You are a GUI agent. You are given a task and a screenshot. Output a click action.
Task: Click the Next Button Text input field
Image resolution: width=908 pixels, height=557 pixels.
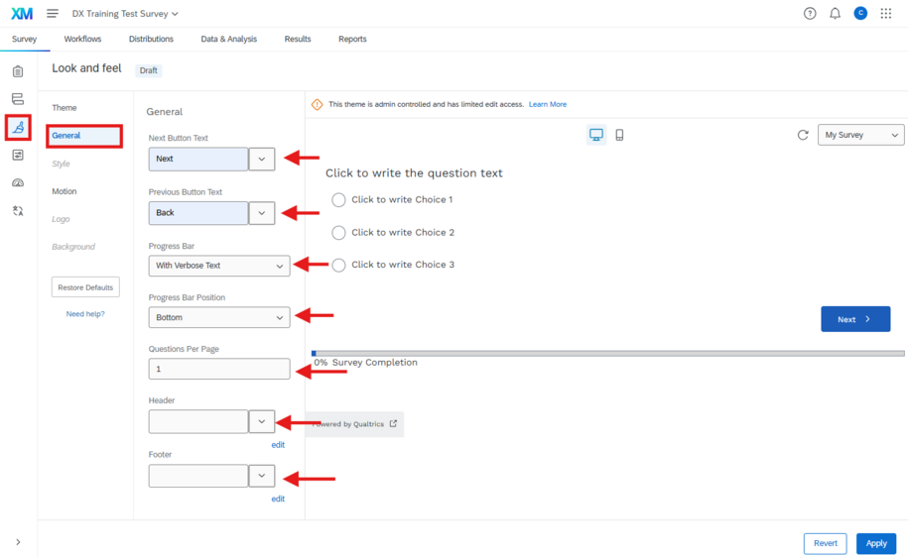[198, 159]
